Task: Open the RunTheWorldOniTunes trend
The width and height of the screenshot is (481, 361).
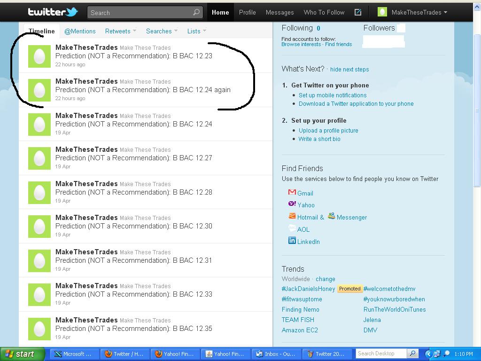Action: [395, 309]
